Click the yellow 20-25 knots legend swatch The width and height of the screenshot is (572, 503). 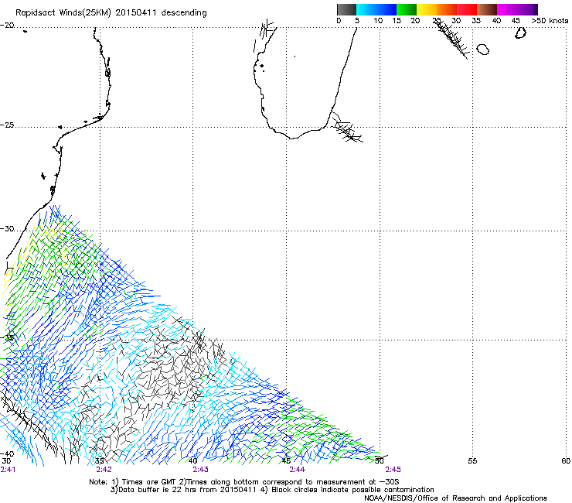pos(427,9)
